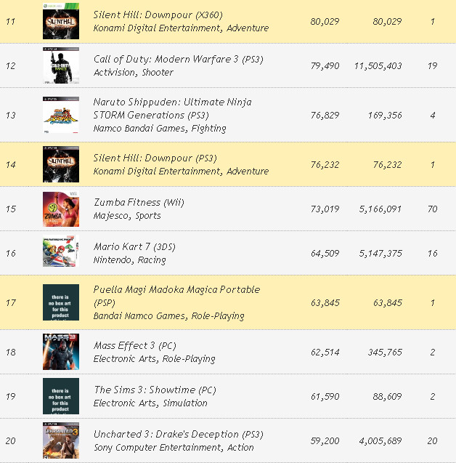Click the Mario Kart 7 box art

[x=61, y=253]
